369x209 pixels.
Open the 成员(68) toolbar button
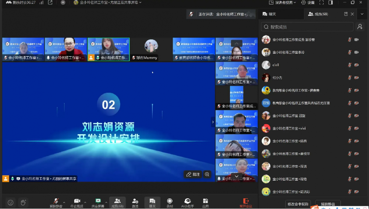(117, 203)
